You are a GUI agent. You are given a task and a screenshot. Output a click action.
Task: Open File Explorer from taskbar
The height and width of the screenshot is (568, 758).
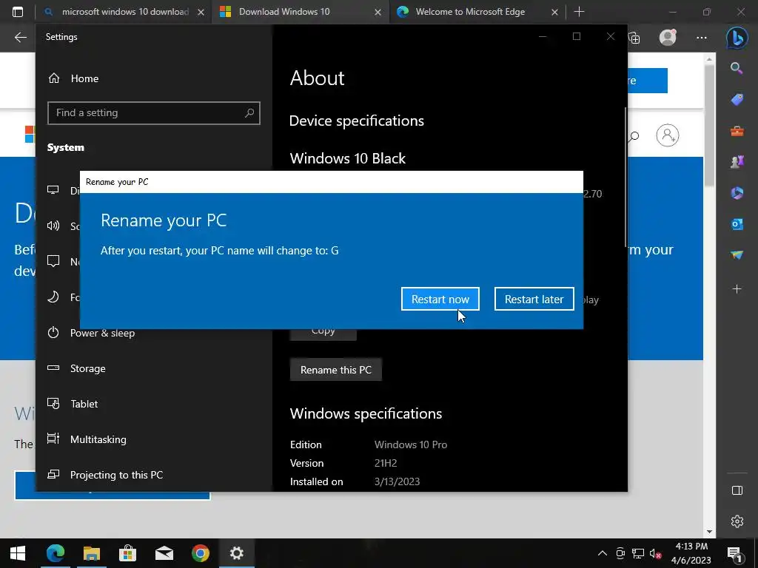click(91, 553)
